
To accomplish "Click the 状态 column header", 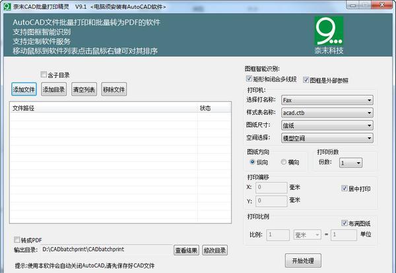I will 214,108.
